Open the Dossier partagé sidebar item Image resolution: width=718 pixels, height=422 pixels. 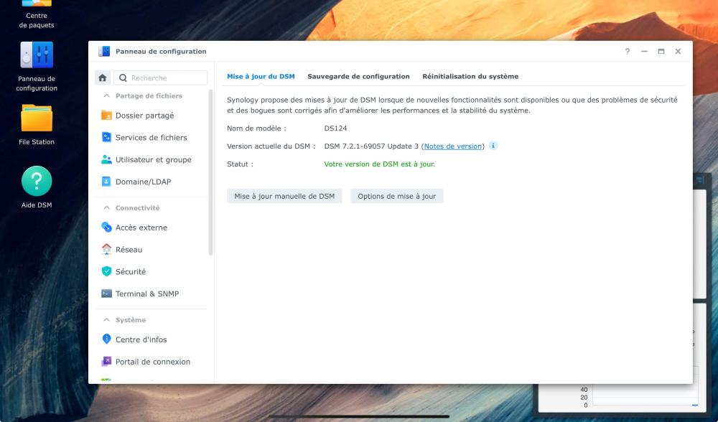click(x=144, y=116)
